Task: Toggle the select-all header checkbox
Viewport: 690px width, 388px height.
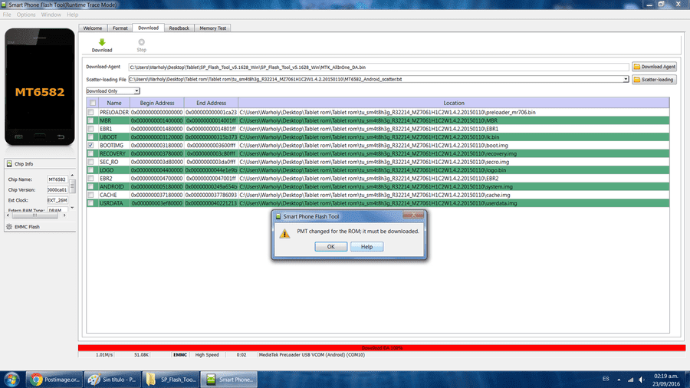Action: (93, 103)
